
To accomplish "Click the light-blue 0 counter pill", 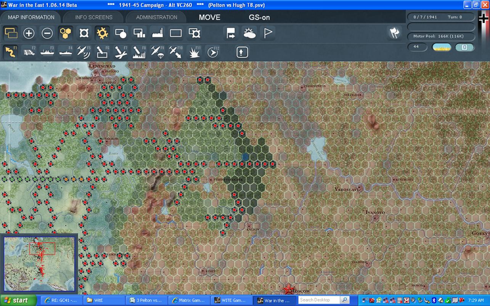I will [x=465, y=47].
